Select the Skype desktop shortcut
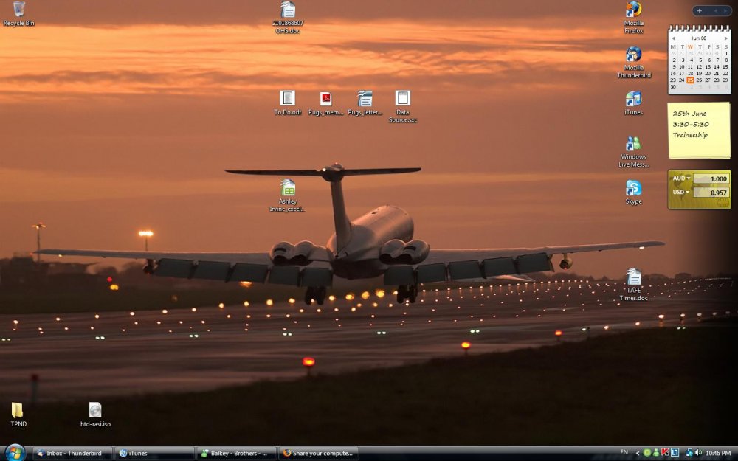 pos(633,189)
